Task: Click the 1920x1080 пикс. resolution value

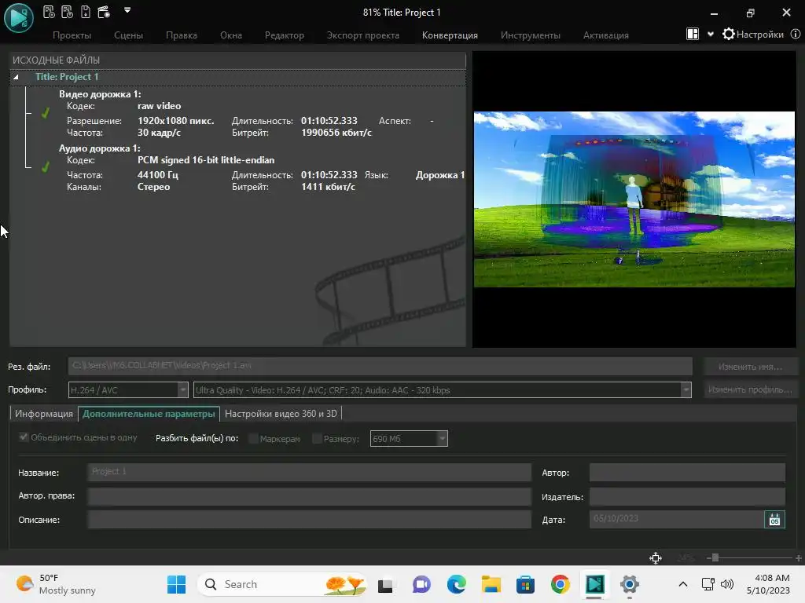Action: (175, 121)
